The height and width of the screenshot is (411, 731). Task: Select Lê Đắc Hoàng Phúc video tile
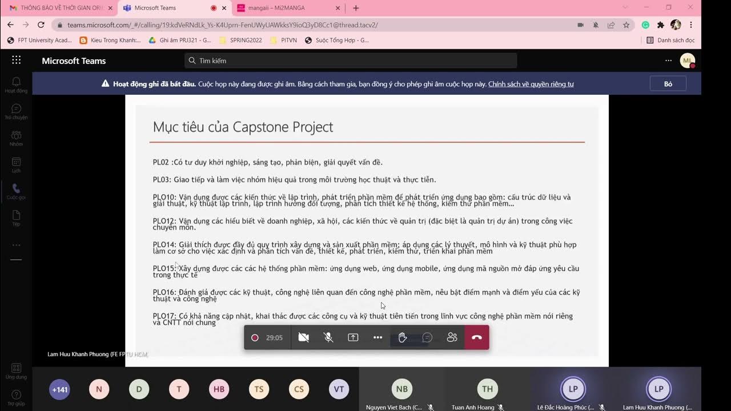pyautogui.click(x=573, y=389)
